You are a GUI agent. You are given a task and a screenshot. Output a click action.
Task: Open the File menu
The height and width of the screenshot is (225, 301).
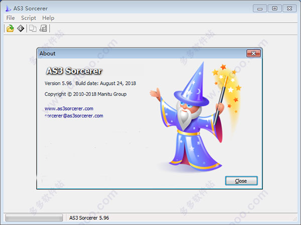click(x=11, y=18)
